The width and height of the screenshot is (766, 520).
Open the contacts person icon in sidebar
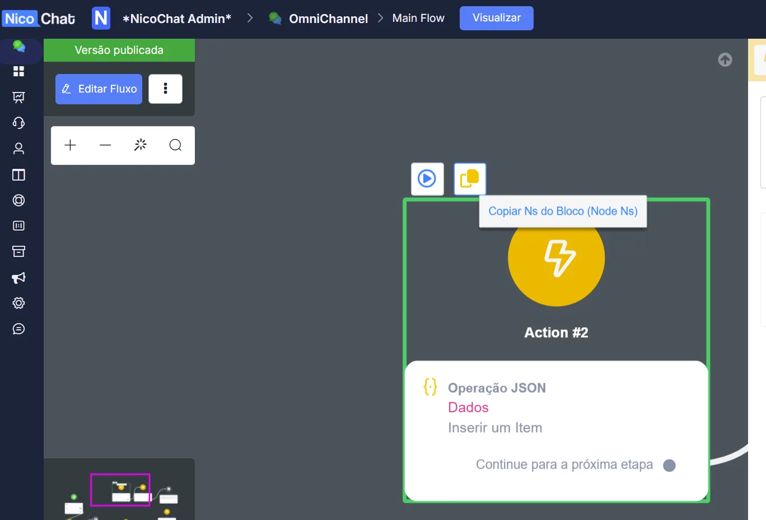(18, 148)
